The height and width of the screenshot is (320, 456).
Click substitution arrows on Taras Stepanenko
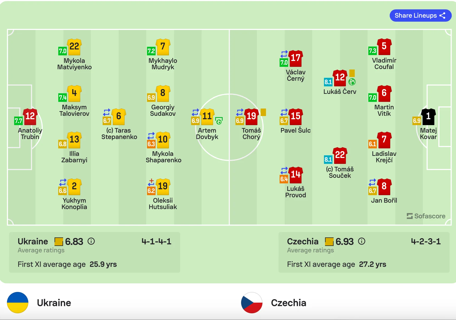107,112
